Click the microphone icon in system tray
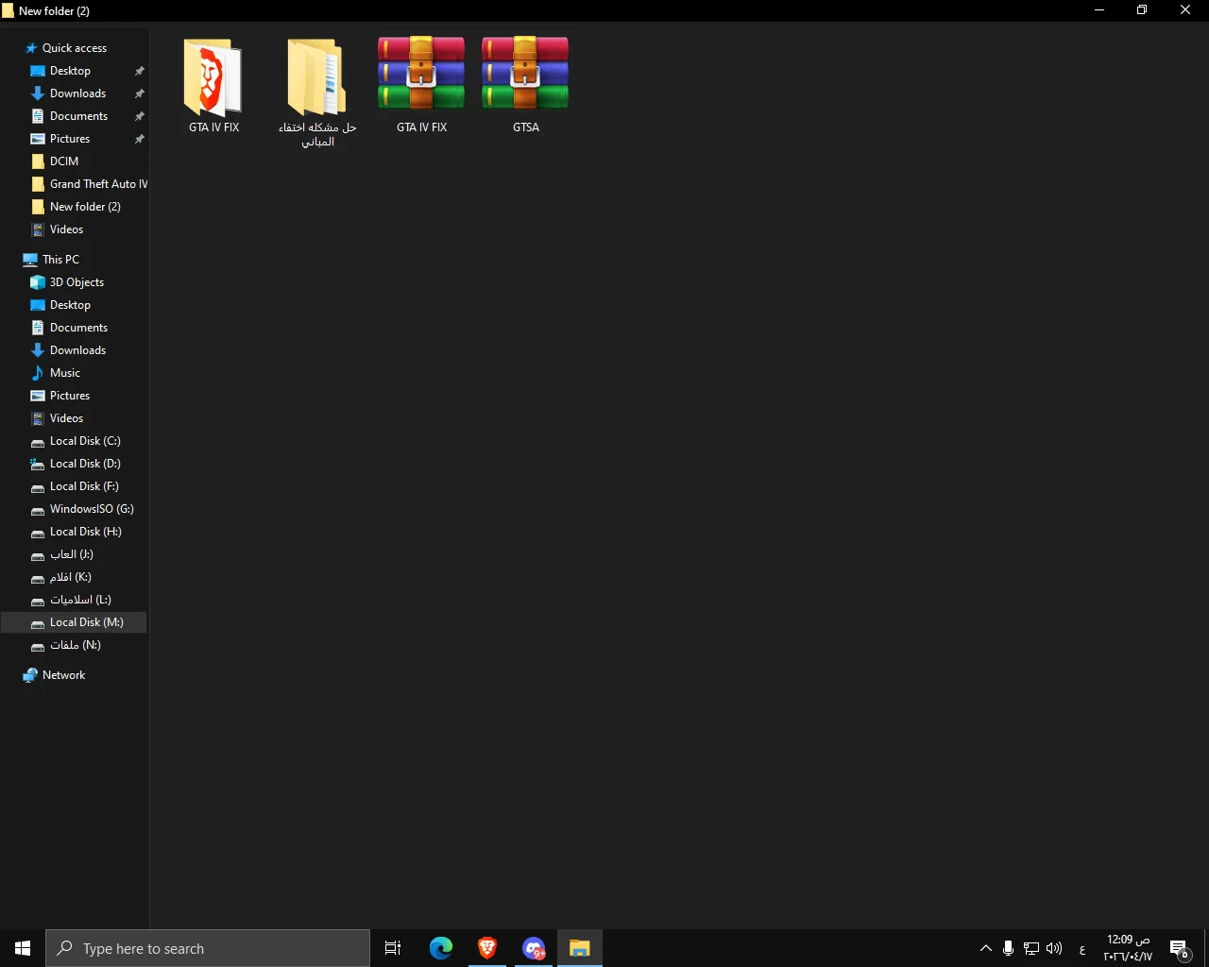 tap(1008, 948)
